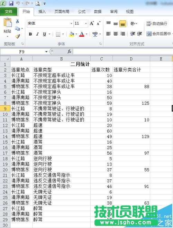
Task: Click the Excel application icon
Action: [x=3, y=3]
